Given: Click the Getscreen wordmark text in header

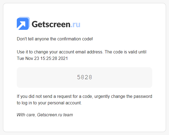Looking at the screenshot, I should [51, 24].
